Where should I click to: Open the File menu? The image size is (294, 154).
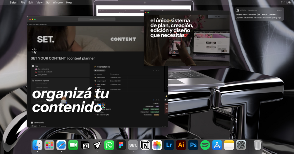coord(23,2)
